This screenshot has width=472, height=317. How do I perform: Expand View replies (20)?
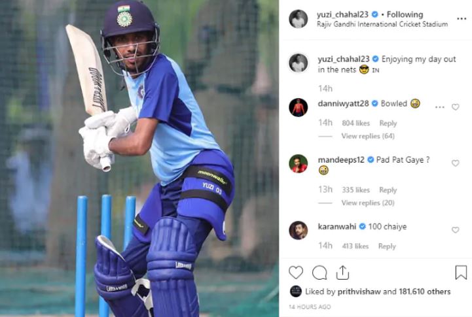click(x=368, y=203)
